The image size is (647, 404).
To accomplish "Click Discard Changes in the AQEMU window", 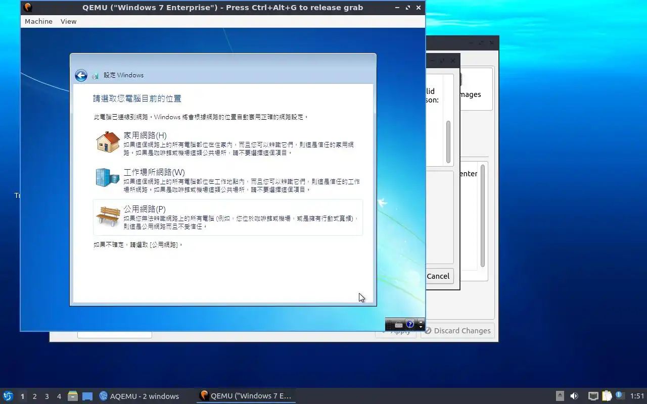I will (x=457, y=331).
